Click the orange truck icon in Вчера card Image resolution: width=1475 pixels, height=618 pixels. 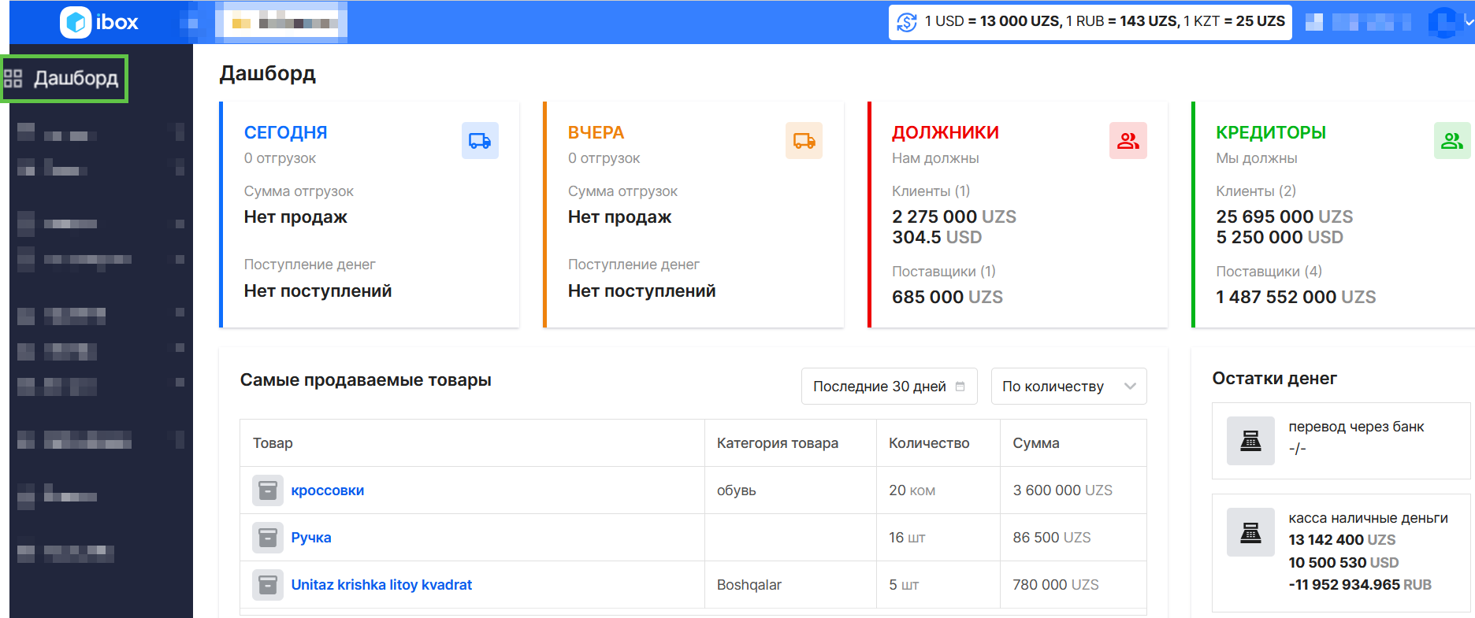[804, 141]
